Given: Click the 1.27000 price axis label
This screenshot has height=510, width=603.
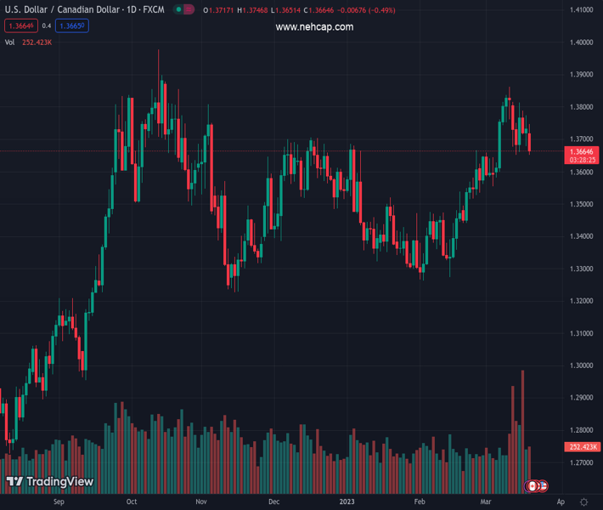Looking at the screenshot, I should [x=582, y=462].
